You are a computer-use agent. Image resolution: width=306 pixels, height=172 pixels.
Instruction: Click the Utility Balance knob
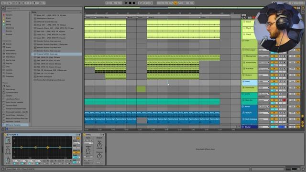point(99,156)
